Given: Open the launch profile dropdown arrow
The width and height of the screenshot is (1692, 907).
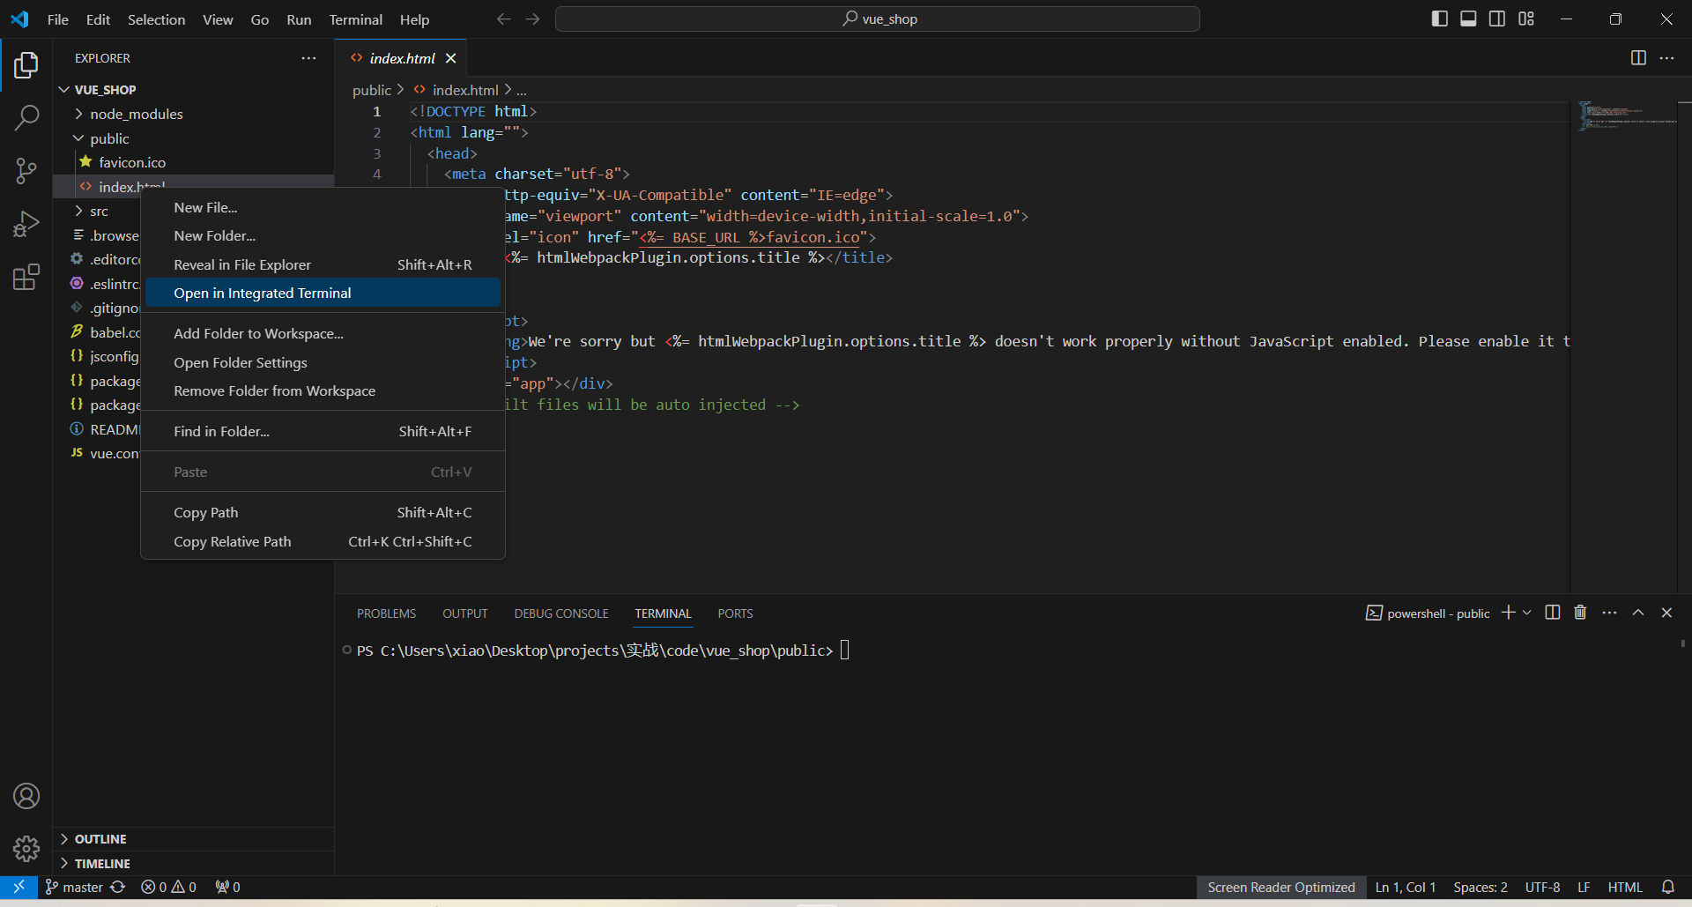Looking at the screenshot, I should [1527, 613].
